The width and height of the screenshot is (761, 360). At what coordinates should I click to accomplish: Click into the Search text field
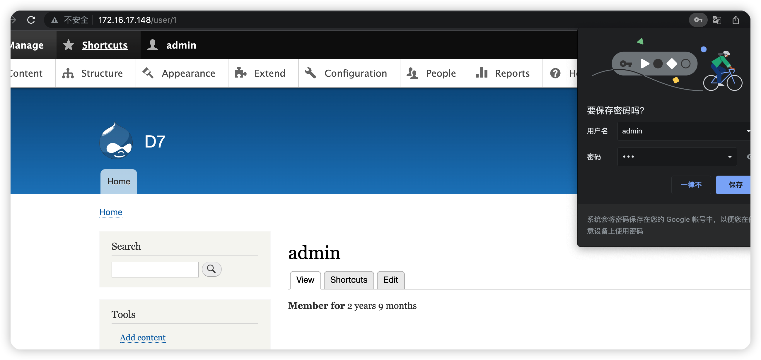click(x=155, y=269)
